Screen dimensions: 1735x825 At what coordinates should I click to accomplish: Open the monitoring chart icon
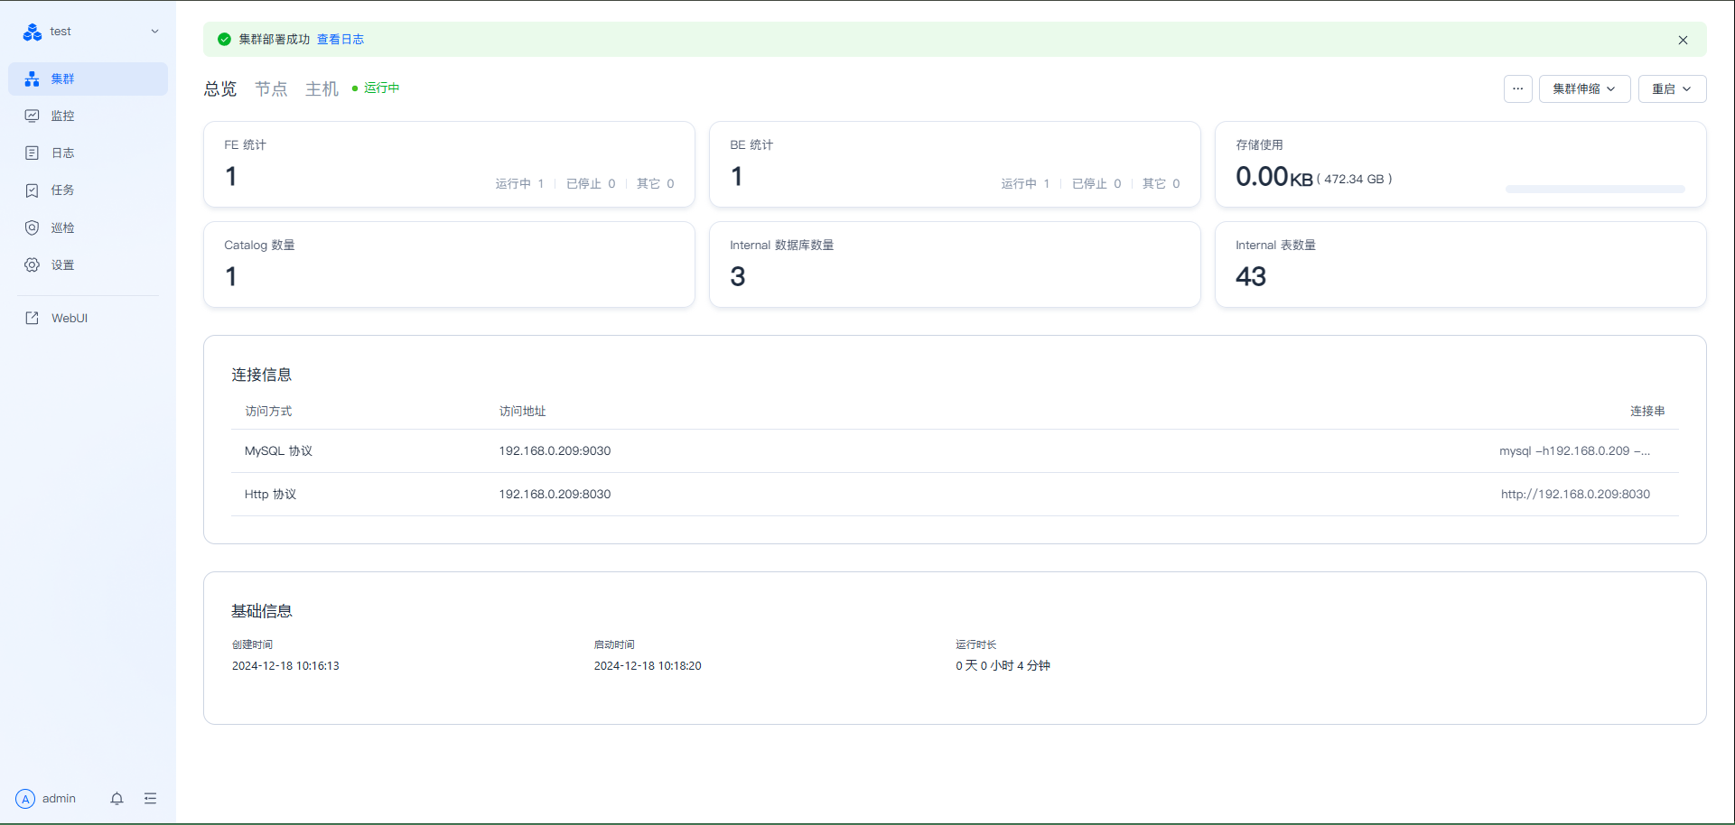point(33,116)
